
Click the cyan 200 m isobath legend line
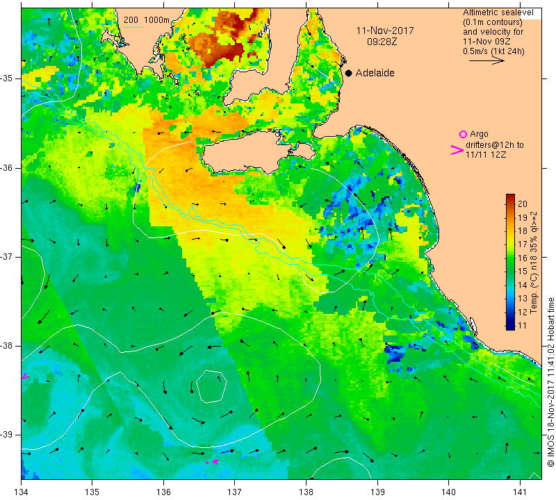(x=133, y=27)
